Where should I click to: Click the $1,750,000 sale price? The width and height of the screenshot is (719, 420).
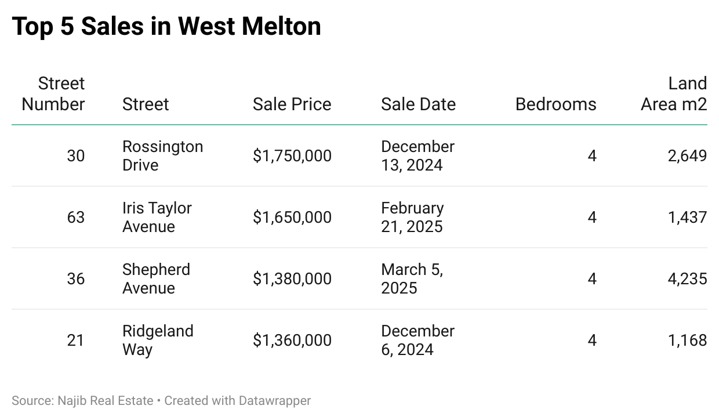pyautogui.click(x=292, y=156)
